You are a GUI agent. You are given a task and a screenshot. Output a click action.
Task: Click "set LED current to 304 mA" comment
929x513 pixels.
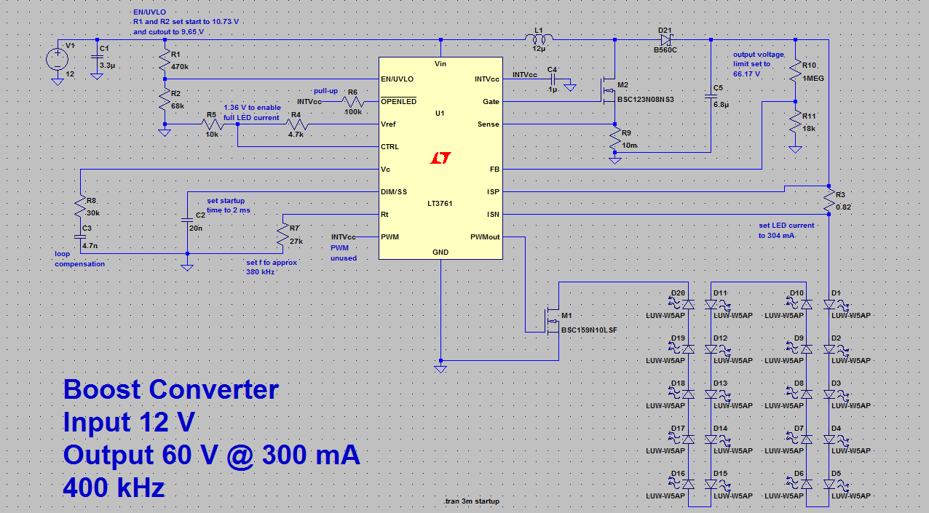(x=786, y=231)
